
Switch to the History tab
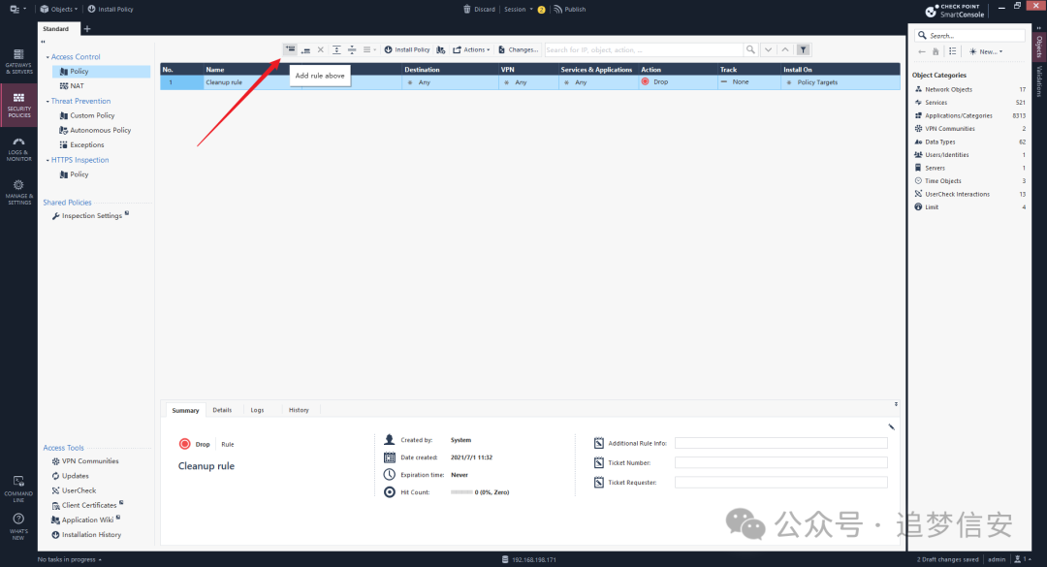click(x=299, y=410)
